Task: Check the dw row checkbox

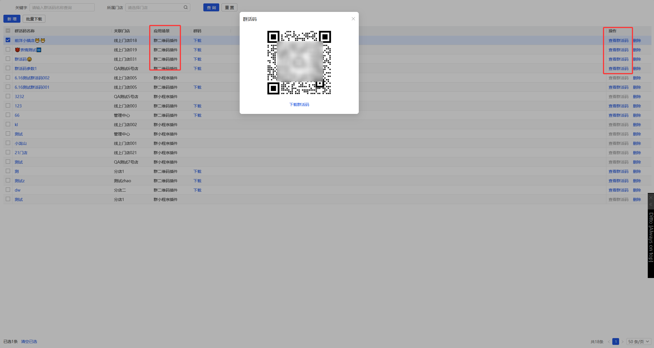Action: pos(8,190)
